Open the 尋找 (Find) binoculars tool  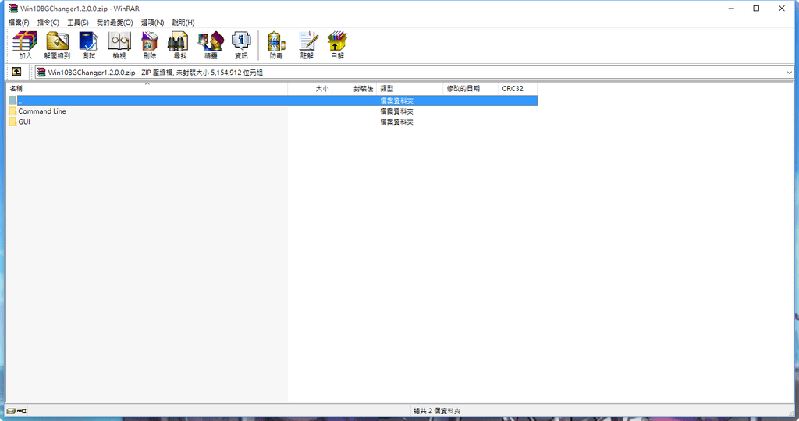click(179, 44)
